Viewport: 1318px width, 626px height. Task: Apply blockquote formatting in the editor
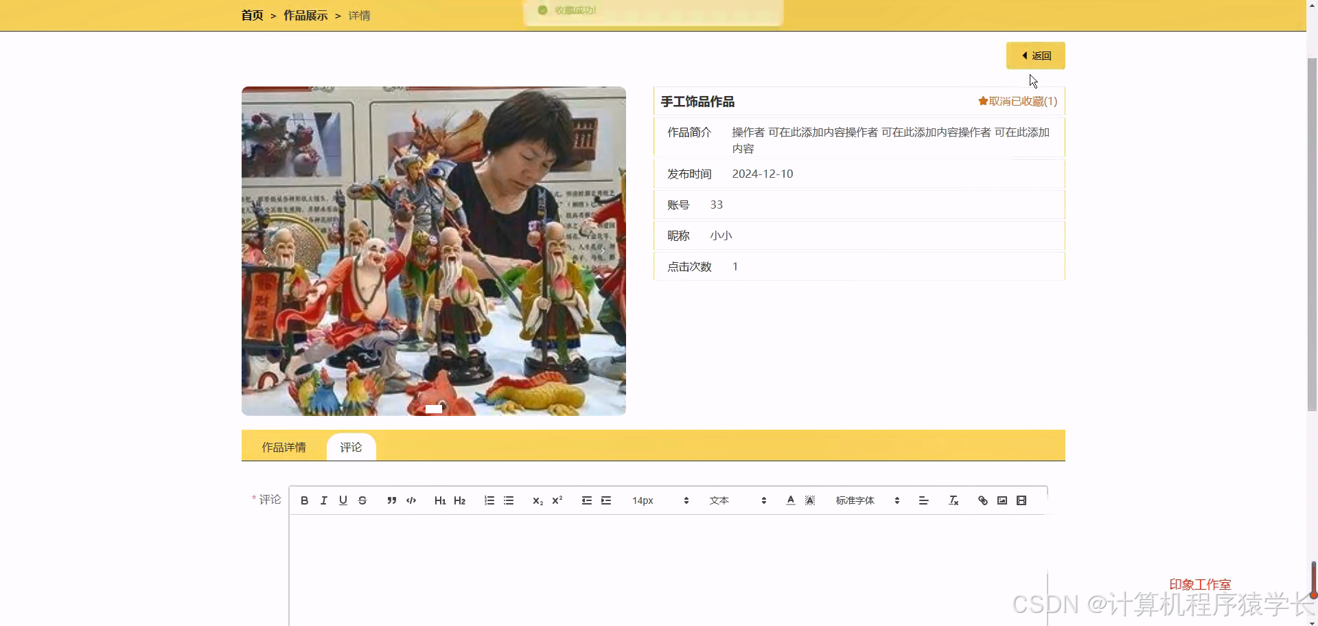point(391,500)
